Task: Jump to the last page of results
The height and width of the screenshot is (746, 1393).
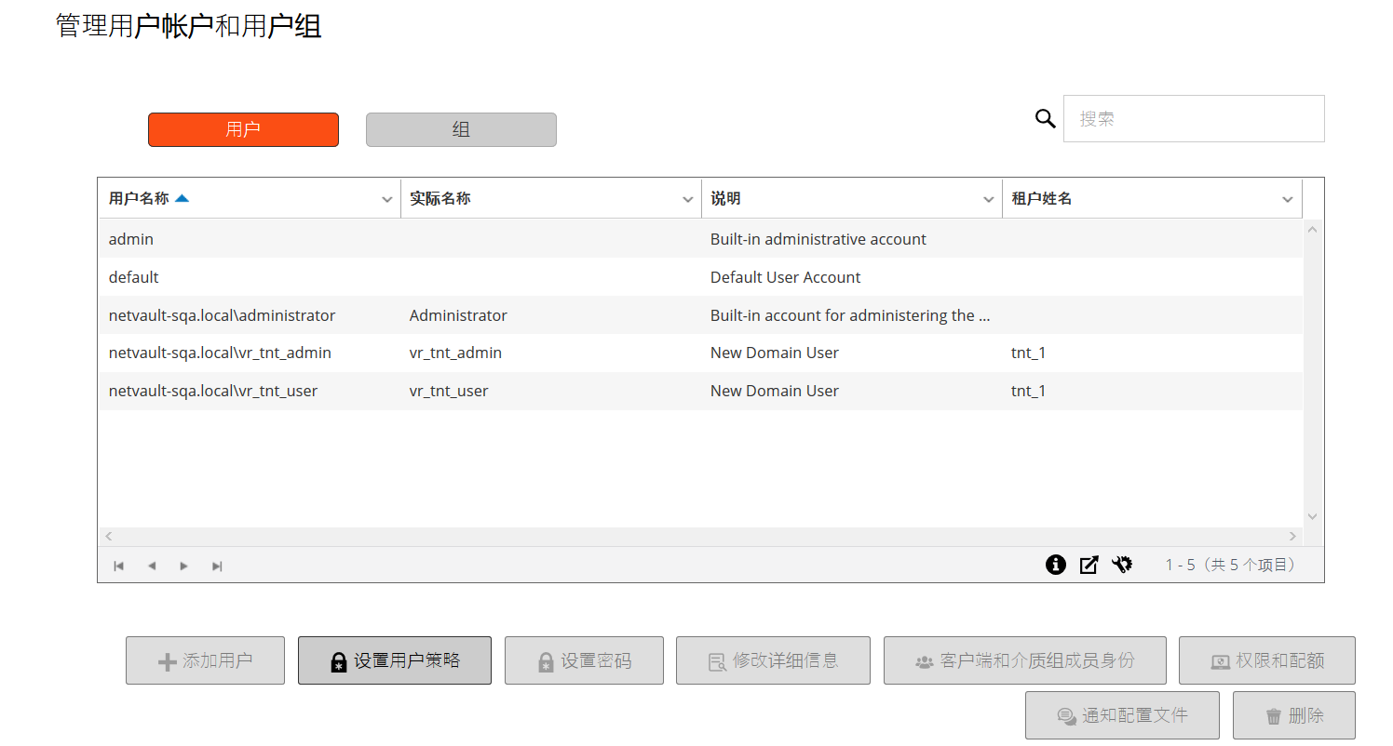Action: 217,566
